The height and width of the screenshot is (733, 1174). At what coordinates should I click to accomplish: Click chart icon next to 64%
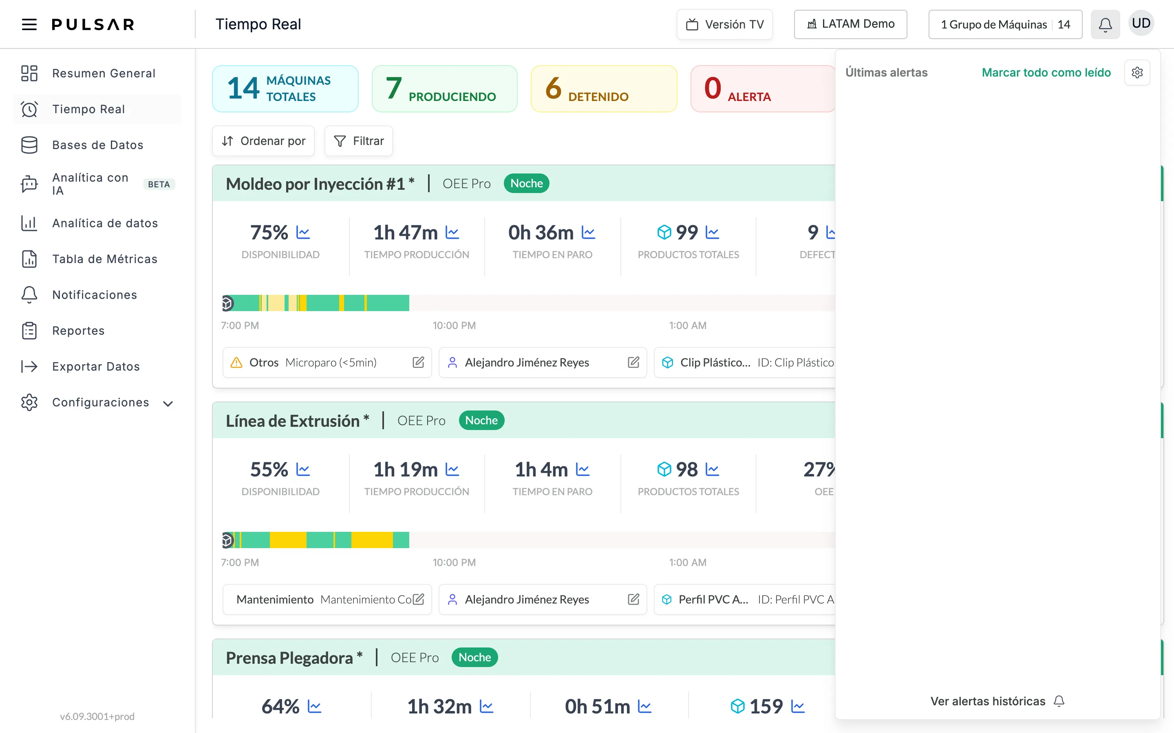click(314, 707)
